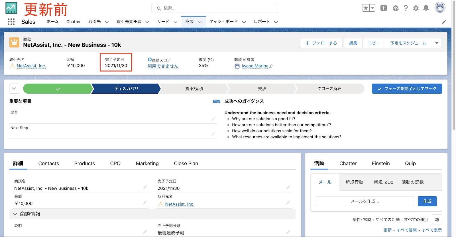Expand the ダッシュボード nav dropdown chevron
This screenshot has width=456, height=237.
click(244, 22)
